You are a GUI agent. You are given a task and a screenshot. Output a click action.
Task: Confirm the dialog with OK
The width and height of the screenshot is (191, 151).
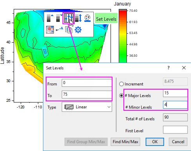click(155, 142)
